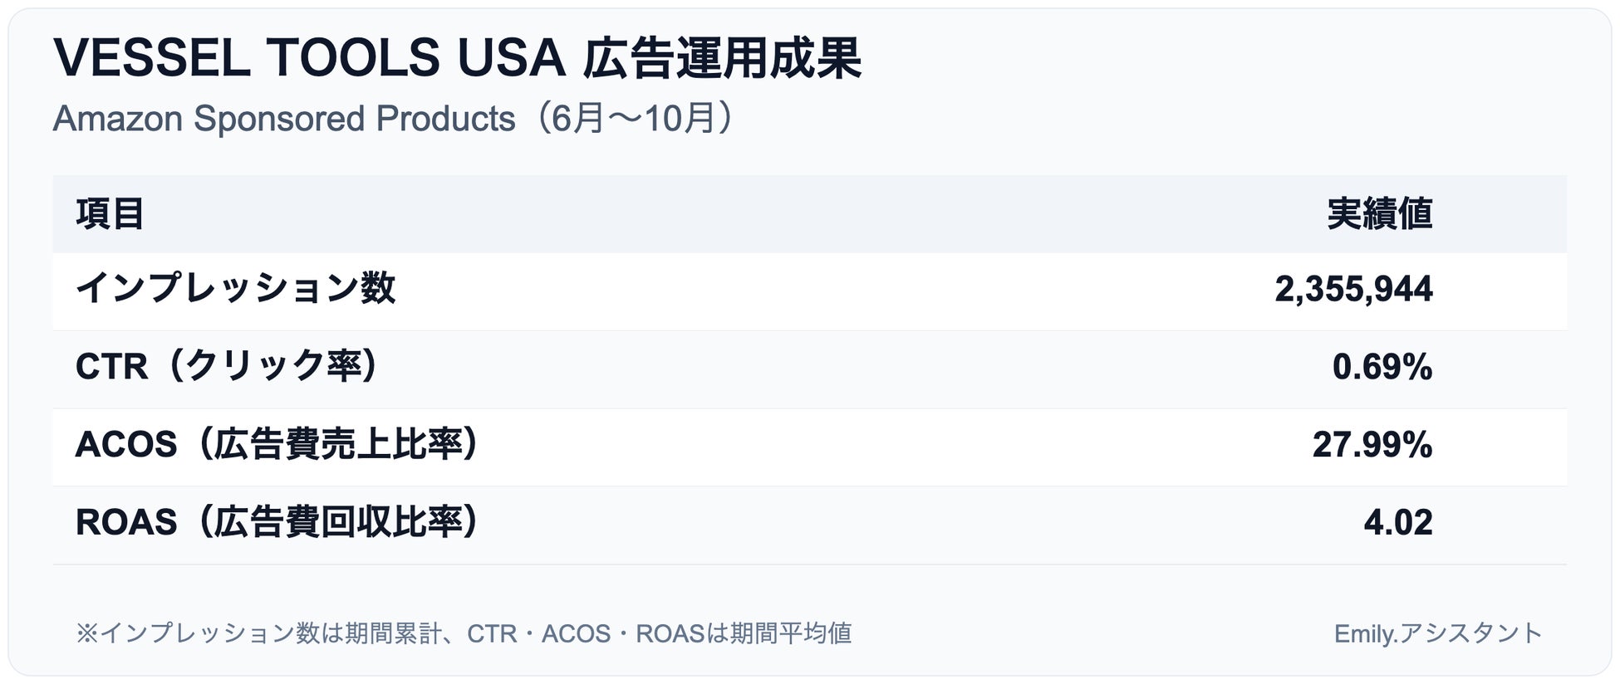The height and width of the screenshot is (684, 1620).
Task: Click the 0.69% CTR value
Action: pyautogui.click(x=1382, y=366)
